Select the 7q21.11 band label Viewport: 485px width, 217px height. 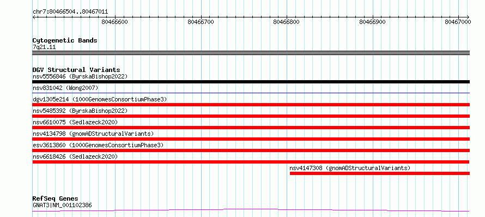point(44,47)
